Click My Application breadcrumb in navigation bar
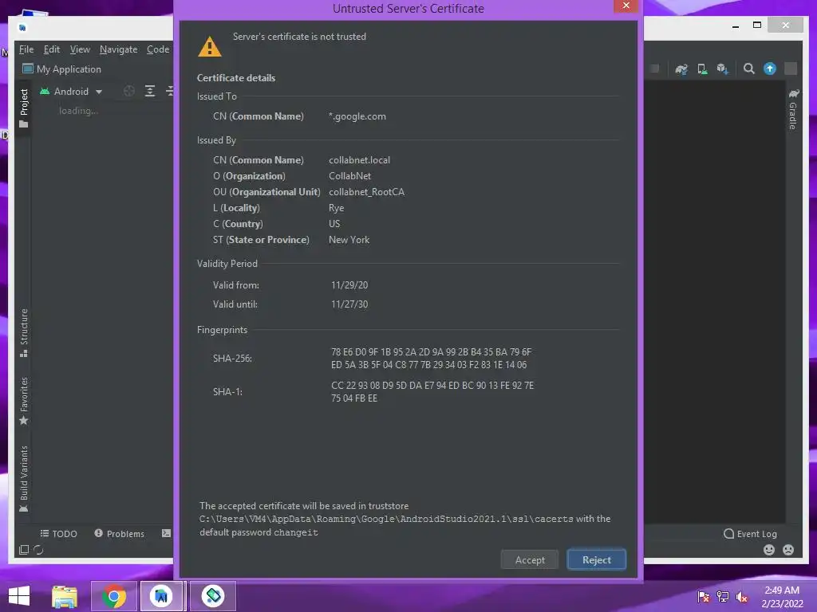The image size is (817, 612). pos(62,69)
